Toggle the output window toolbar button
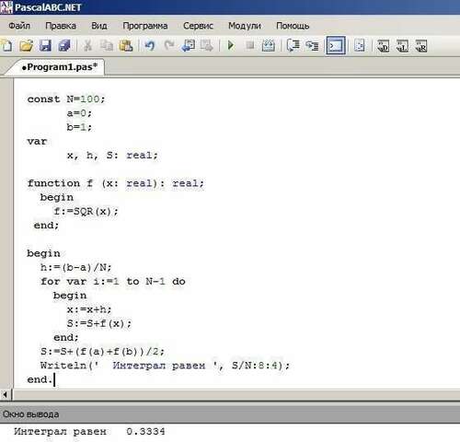 (336, 46)
